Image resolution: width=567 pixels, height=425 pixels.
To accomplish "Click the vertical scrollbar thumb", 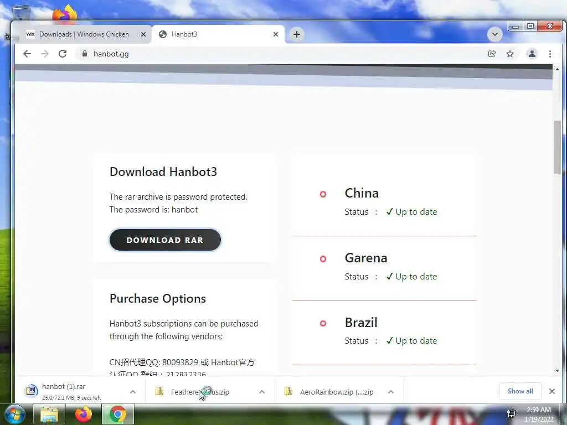I will click(557, 147).
